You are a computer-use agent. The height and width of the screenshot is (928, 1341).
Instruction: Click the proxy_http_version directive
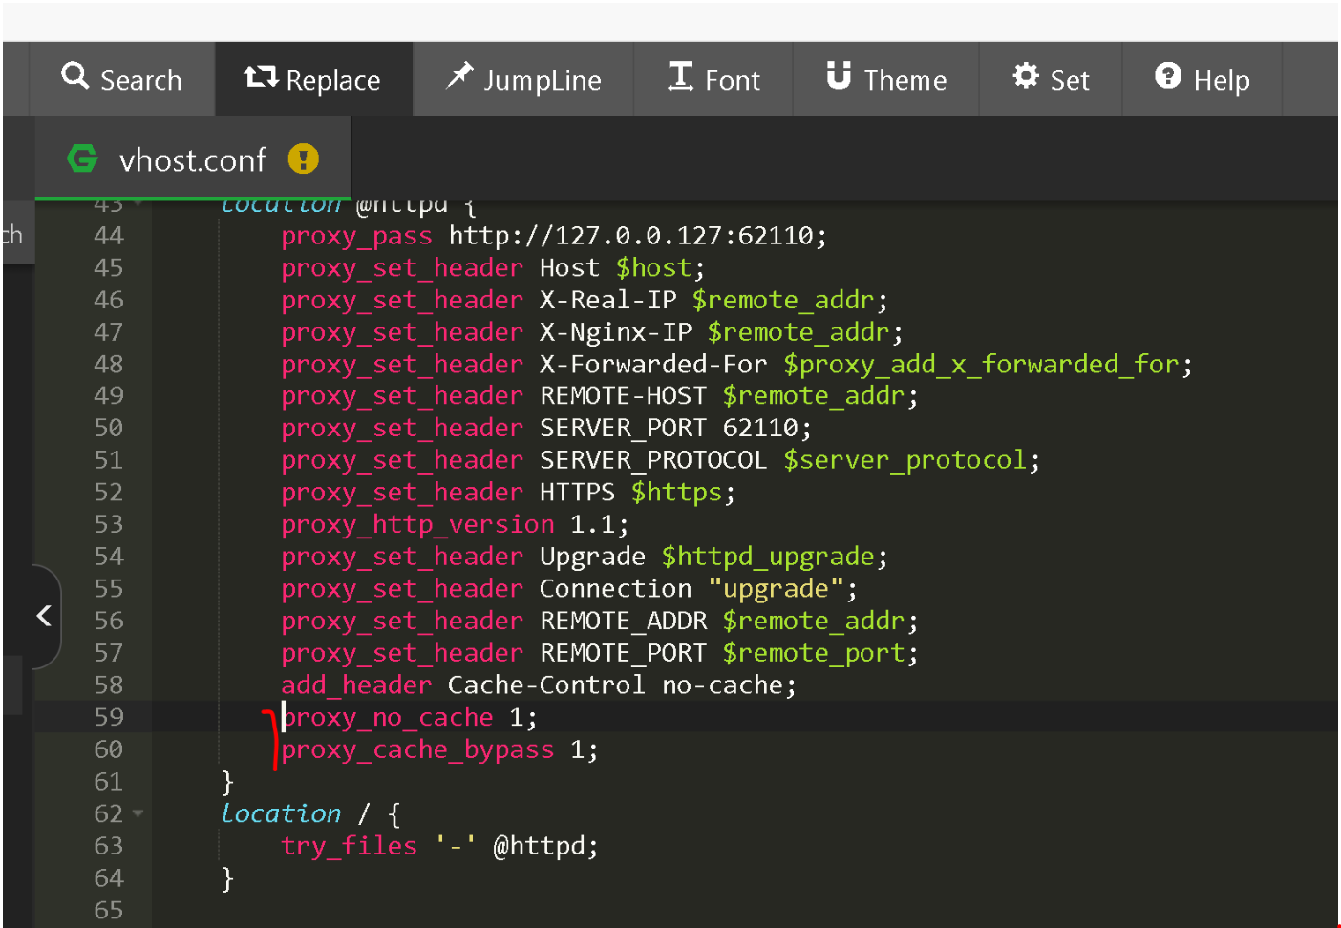pos(417,524)
